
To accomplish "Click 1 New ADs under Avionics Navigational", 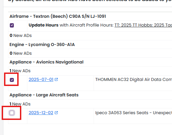I will point(20,71).
